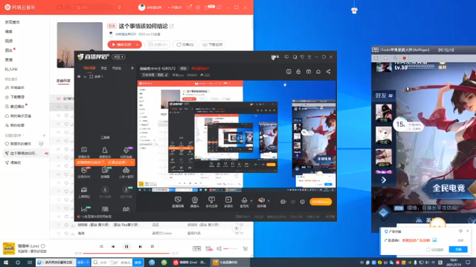Open the listen-together icon in player bar
Screen dimensions: 476x267
209,248
